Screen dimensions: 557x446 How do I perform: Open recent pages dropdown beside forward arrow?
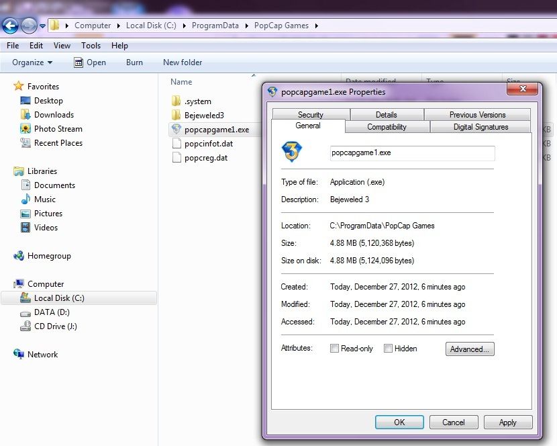(x=43, y=26)
